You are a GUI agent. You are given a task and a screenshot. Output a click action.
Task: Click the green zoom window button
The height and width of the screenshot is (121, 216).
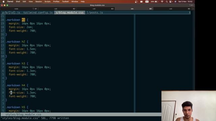7,5
